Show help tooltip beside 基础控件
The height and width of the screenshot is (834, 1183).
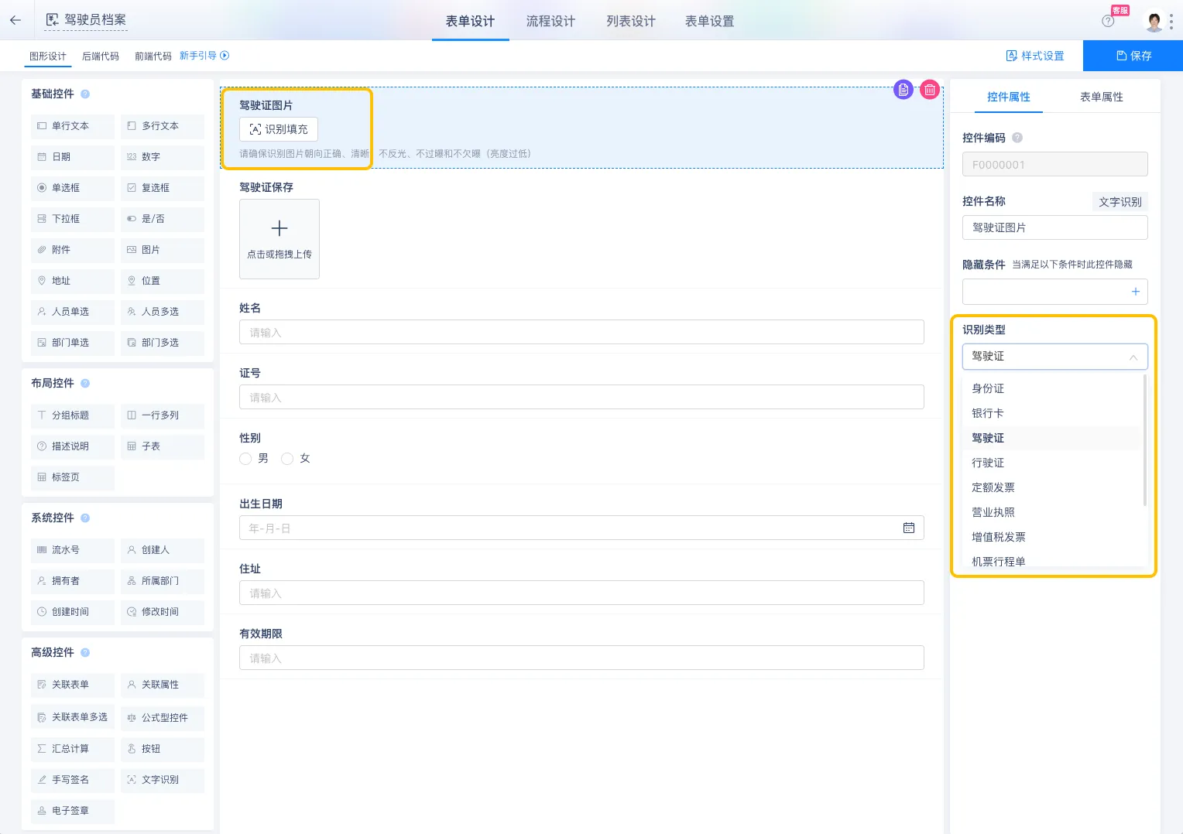85,94
